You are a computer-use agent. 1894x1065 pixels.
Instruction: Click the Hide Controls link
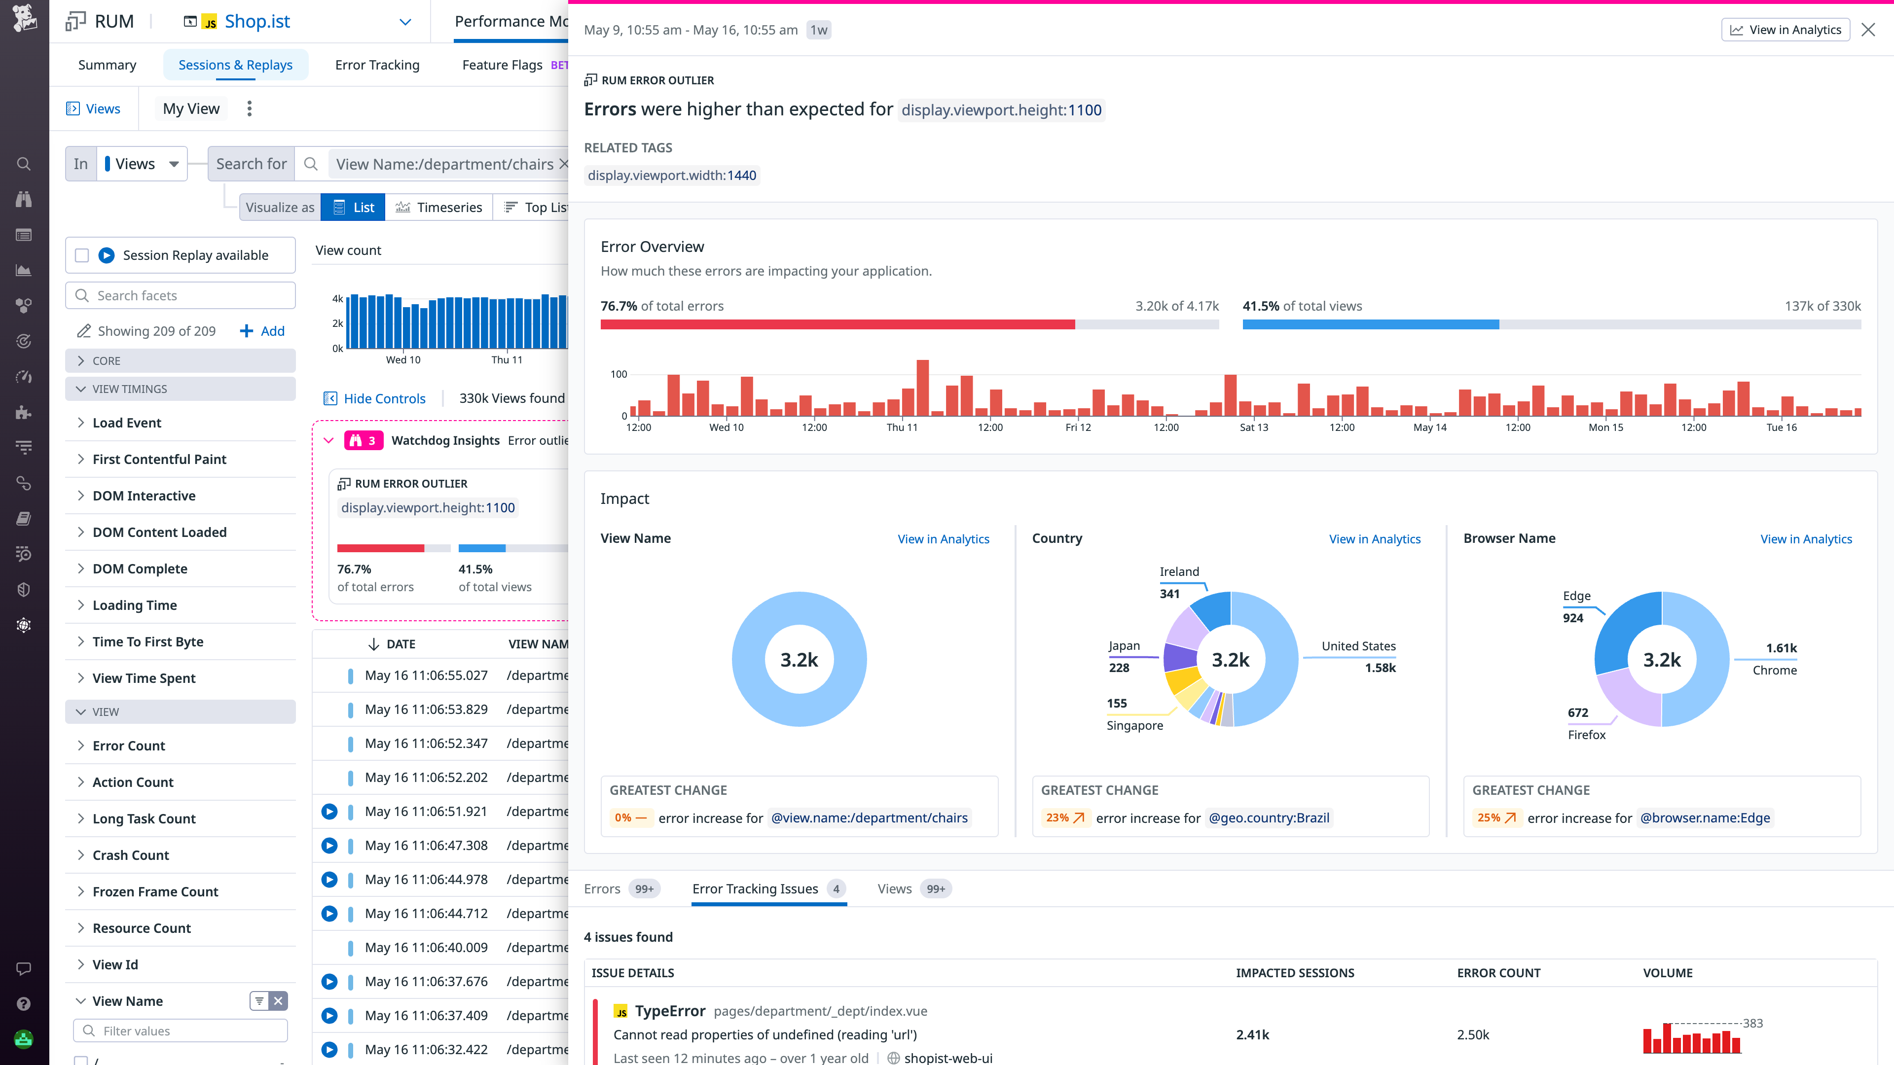(x=384, y=398)
